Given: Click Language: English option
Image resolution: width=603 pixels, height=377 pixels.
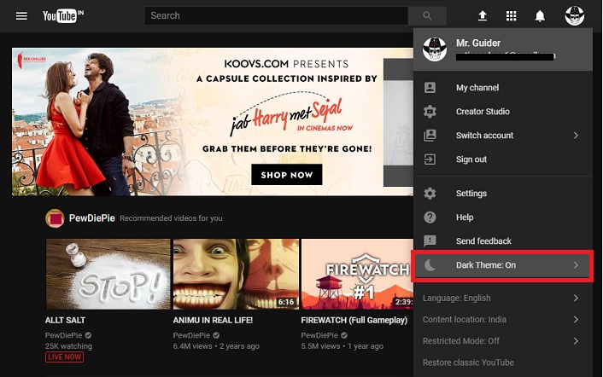Looking at the screenshot, I should coord(502,298).
